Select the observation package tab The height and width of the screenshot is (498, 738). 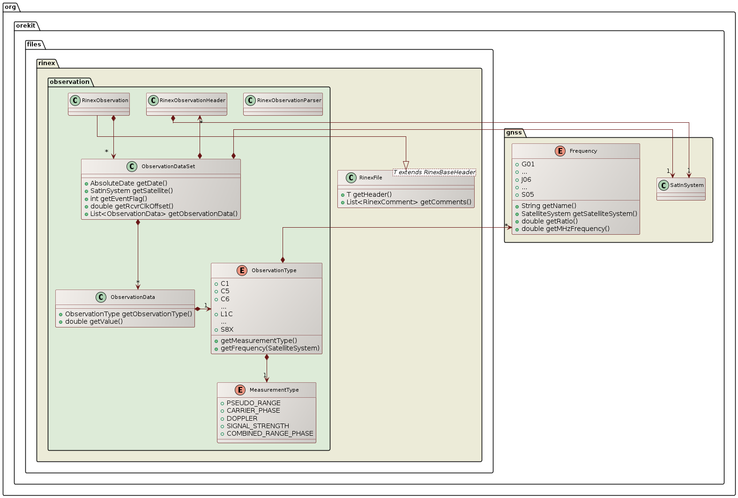[69, 82]
